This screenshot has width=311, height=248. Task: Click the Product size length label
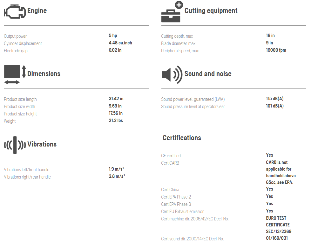coord(20,100)
